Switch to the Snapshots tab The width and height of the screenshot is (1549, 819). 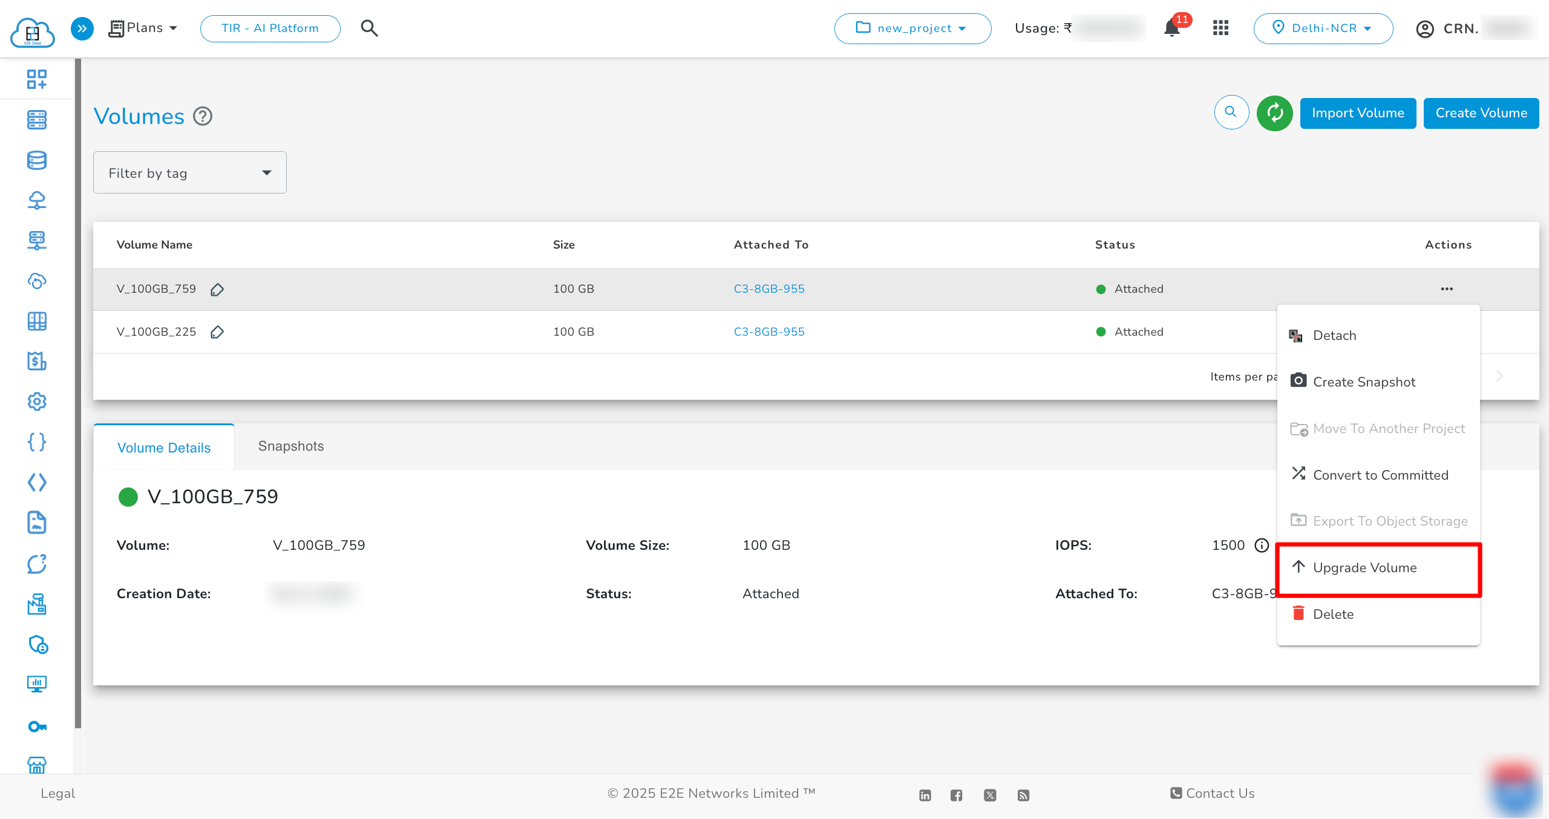tap(291, 446)
